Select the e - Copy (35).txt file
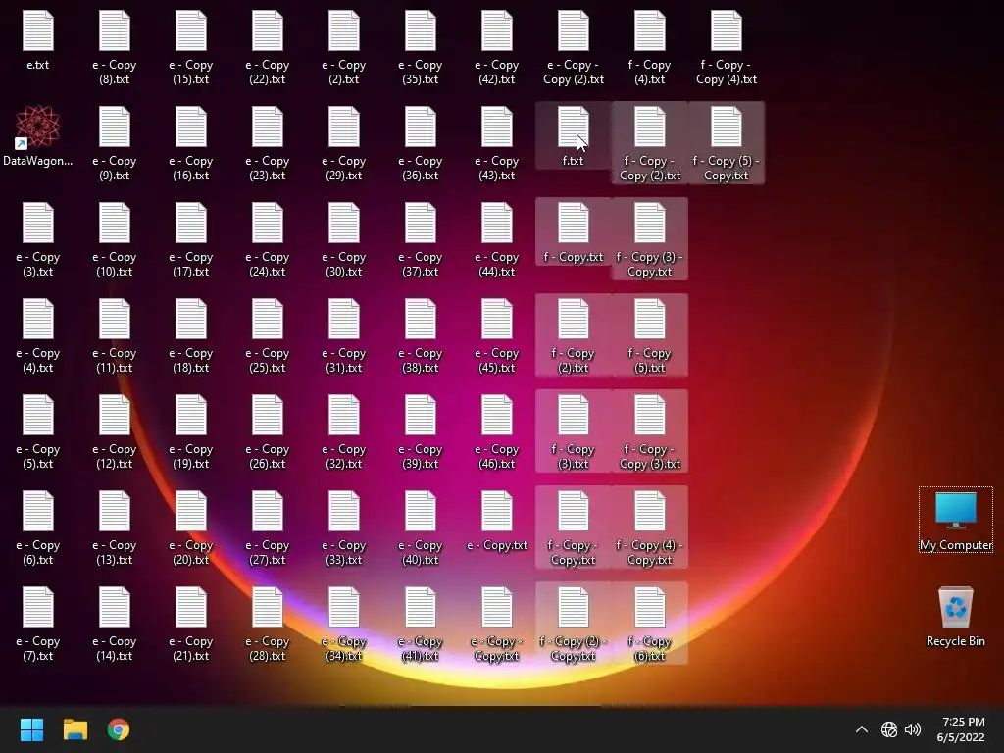1004x753 pixels. pyautogui.click(x=420, y=47)
